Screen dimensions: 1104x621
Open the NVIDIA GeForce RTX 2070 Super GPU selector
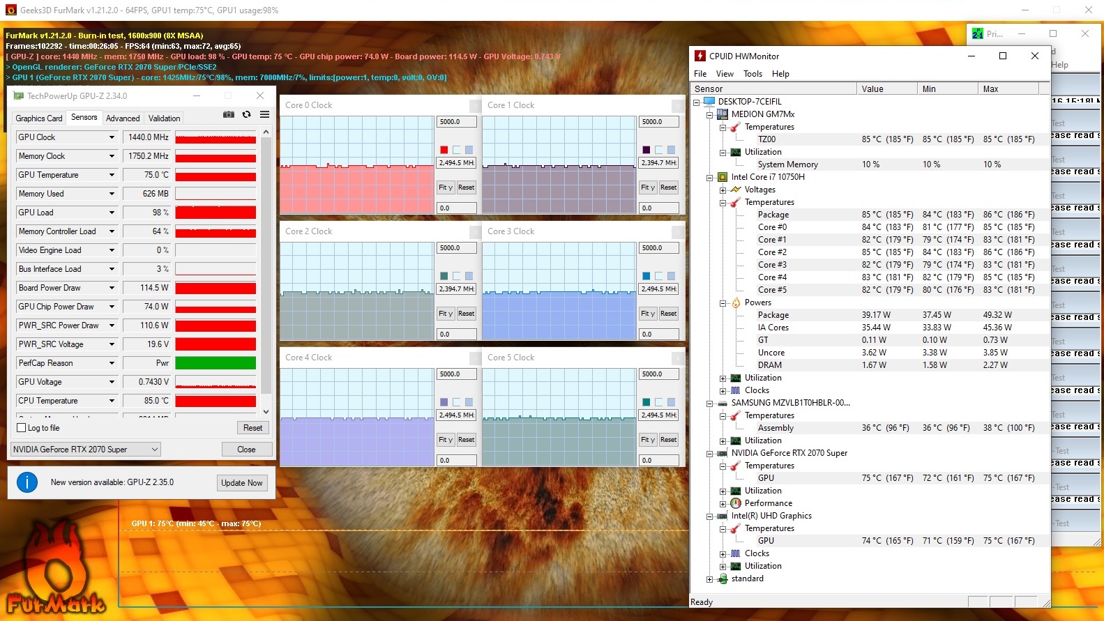(x=86, y=450)
